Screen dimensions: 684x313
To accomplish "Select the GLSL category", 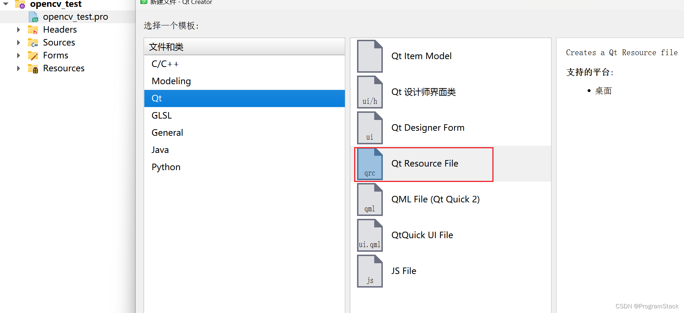I will 244,116.
